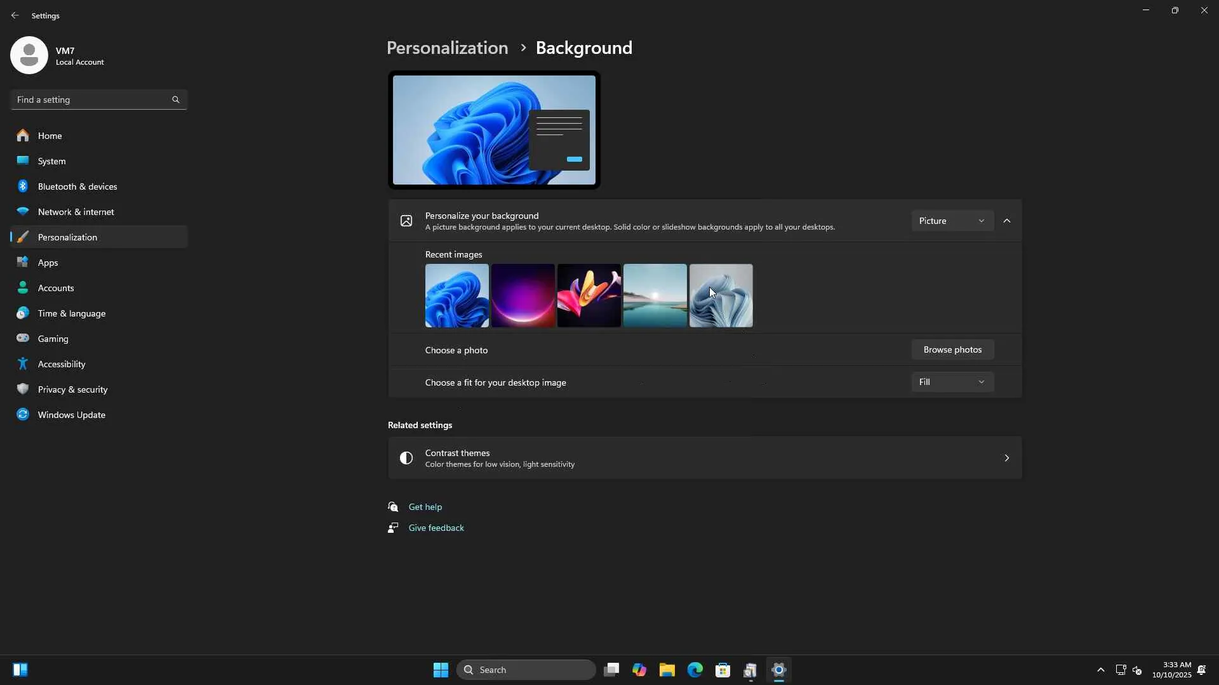Choose the purple glow recent image
This screenshot has height=685, width=1219.
(523, 296)
